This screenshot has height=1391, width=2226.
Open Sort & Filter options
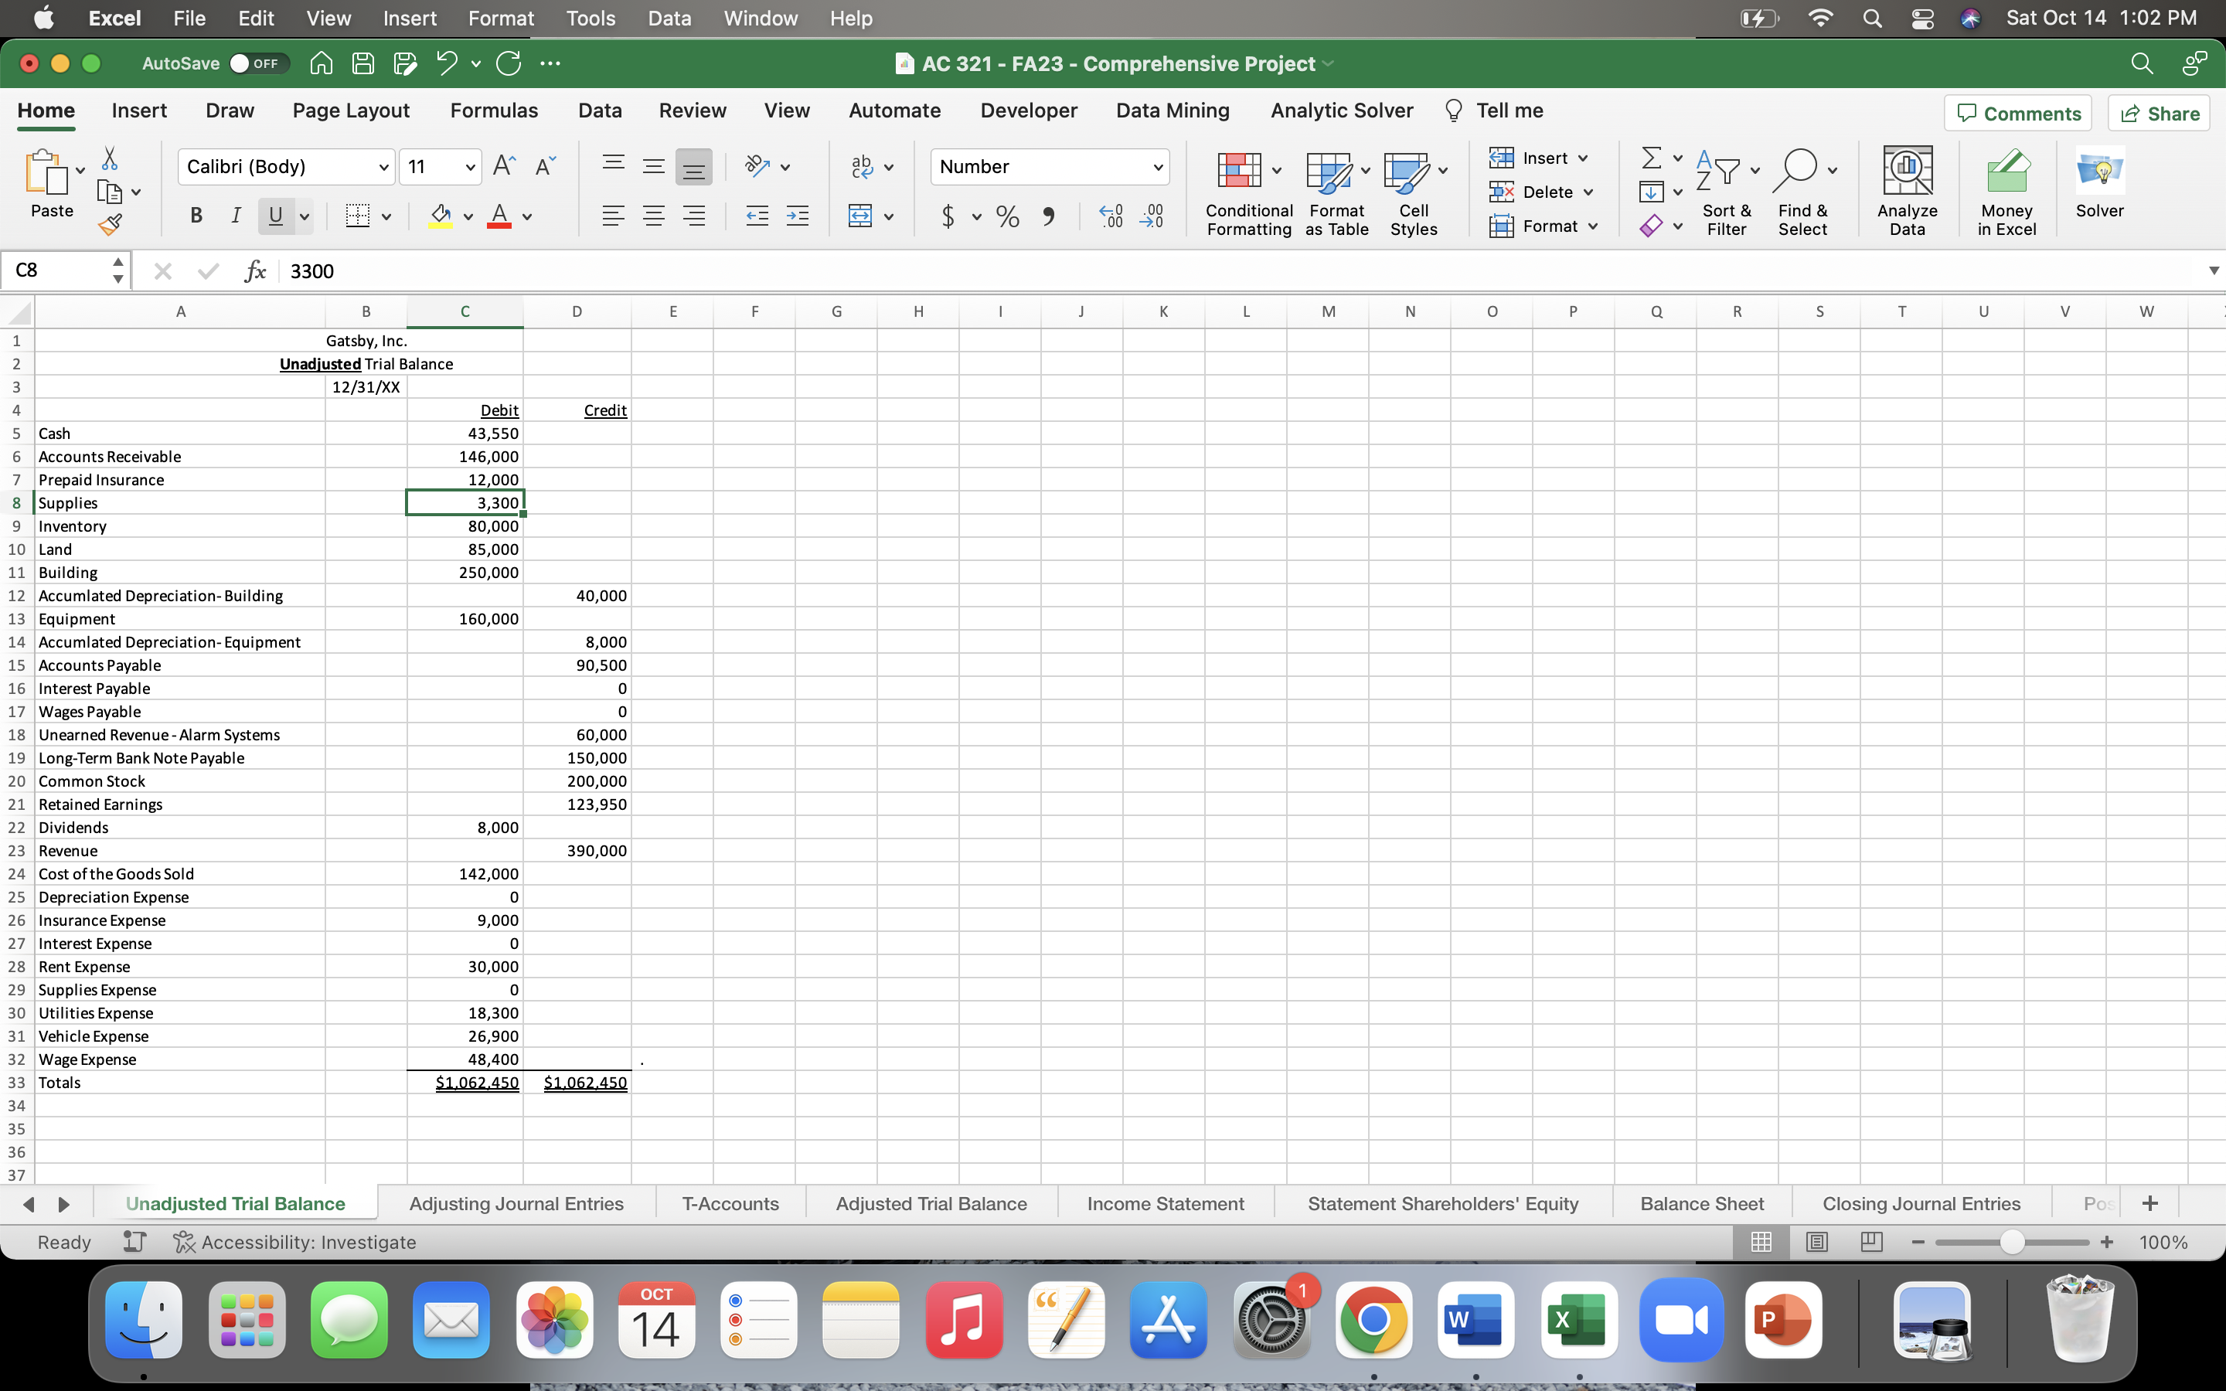[x=1726, y=189]
